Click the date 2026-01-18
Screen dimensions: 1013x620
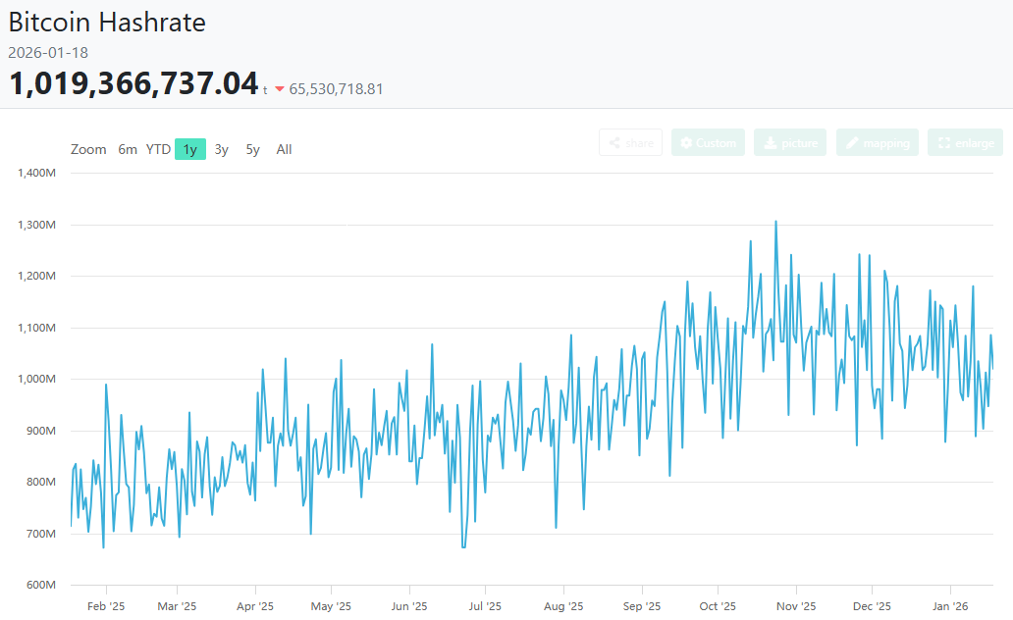(x=48, y=53)
